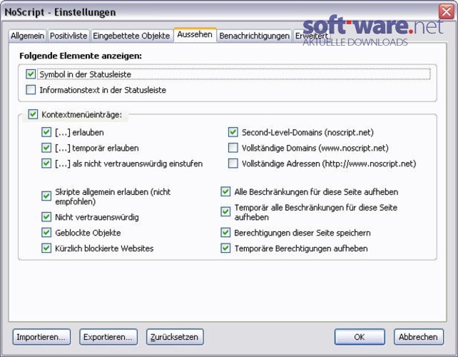Switch to the Allgemein tab
This screenshot has height=357, width=458.
pos(27,36)
